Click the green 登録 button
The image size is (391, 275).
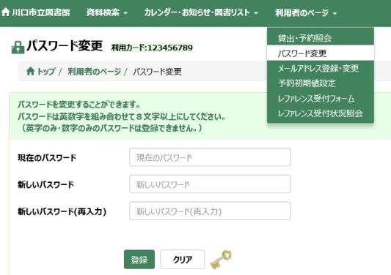(x=139, y=260)
